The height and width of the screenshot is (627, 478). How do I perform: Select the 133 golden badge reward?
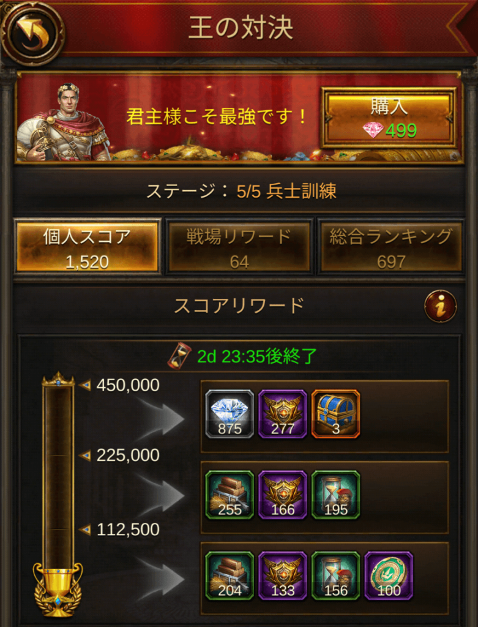(x=283, y=576)
